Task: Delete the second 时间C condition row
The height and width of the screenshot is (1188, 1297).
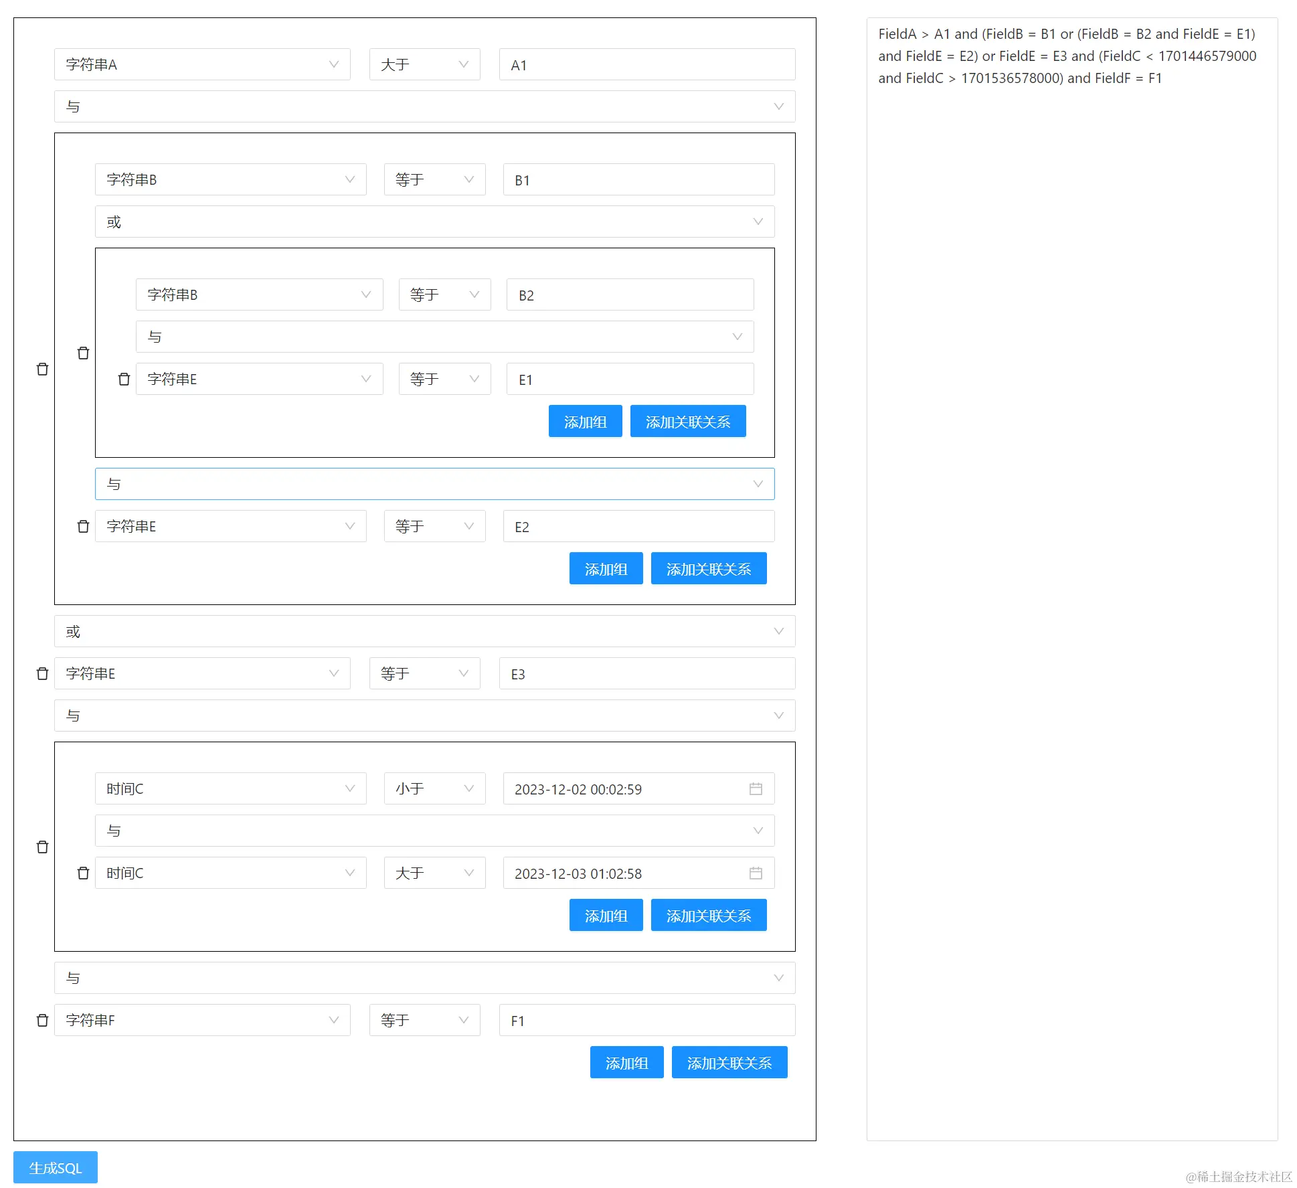Action: pos(83,873)
